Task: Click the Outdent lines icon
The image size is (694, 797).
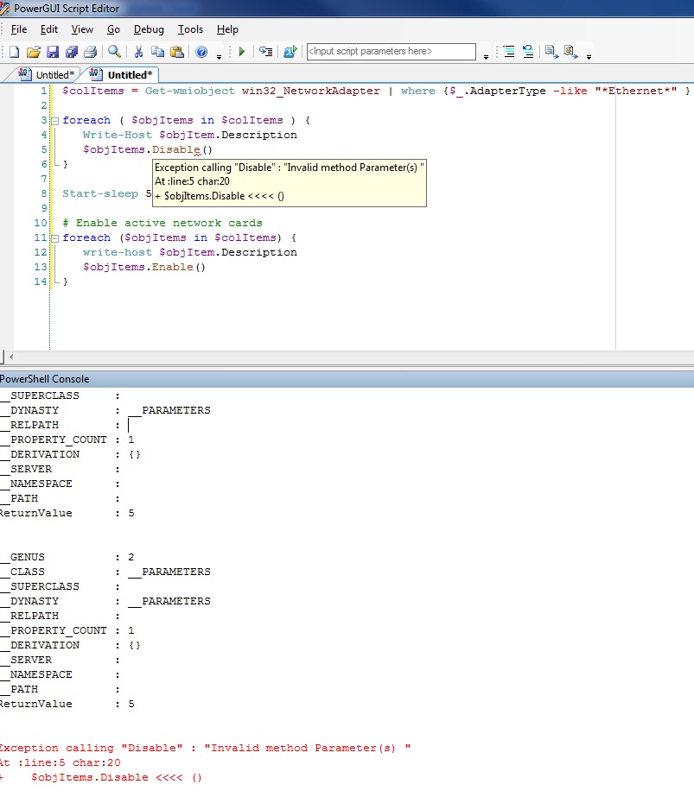Action: (x=528, y=51)
